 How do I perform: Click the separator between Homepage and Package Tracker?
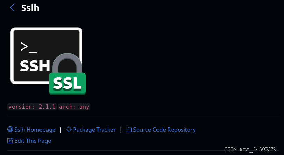click(x=61, y=130)
